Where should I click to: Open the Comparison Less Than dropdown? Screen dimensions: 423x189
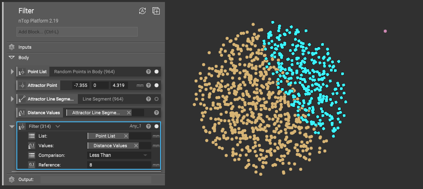click(x=119, y=155)
